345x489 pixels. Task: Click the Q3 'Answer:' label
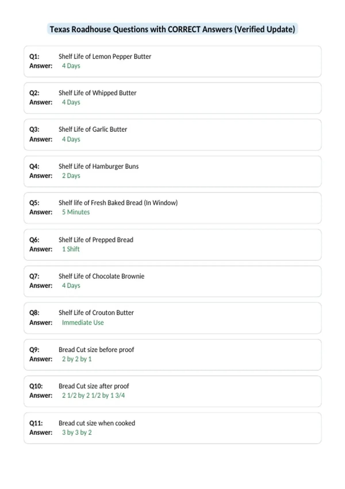point(41,139)
